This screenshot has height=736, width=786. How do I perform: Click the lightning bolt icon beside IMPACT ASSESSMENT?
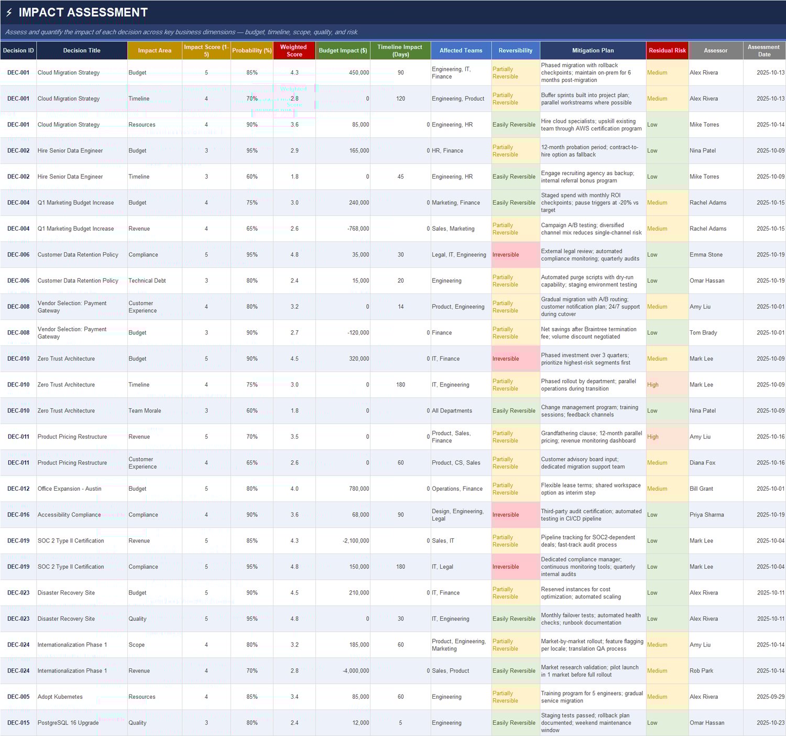click(9, 13)
